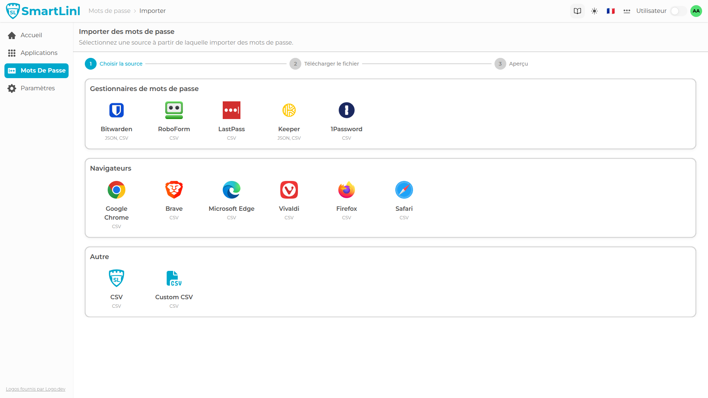Toggle the Utilisateur switch
Viewport: 708px width, 398px height.
point(678,11)
